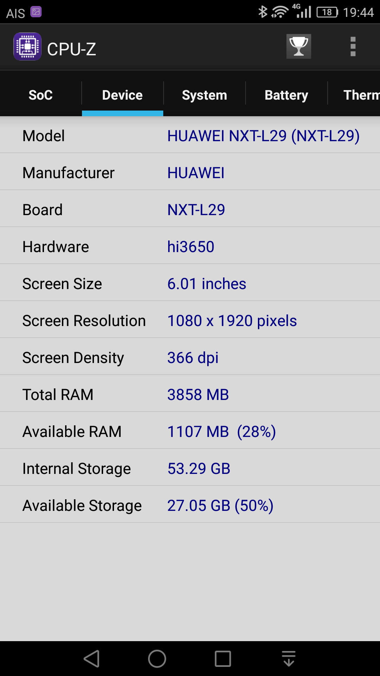This screenshot has height=676, width=380.
Task: Tap the Screen Resolution value
Action: pyautogui.click(x=232, y=321)
